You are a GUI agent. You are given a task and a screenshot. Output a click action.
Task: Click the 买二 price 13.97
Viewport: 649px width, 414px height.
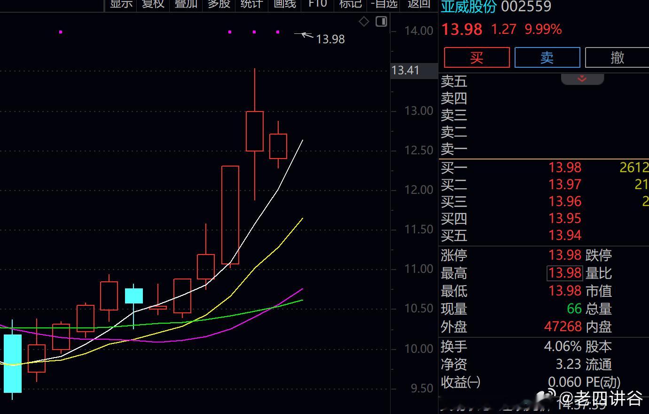(565, 184)
